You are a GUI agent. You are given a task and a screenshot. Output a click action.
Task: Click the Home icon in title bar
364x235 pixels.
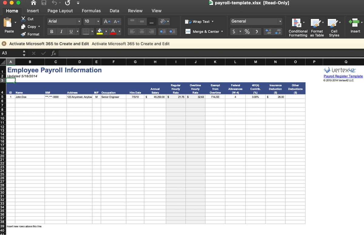point(34,3)
